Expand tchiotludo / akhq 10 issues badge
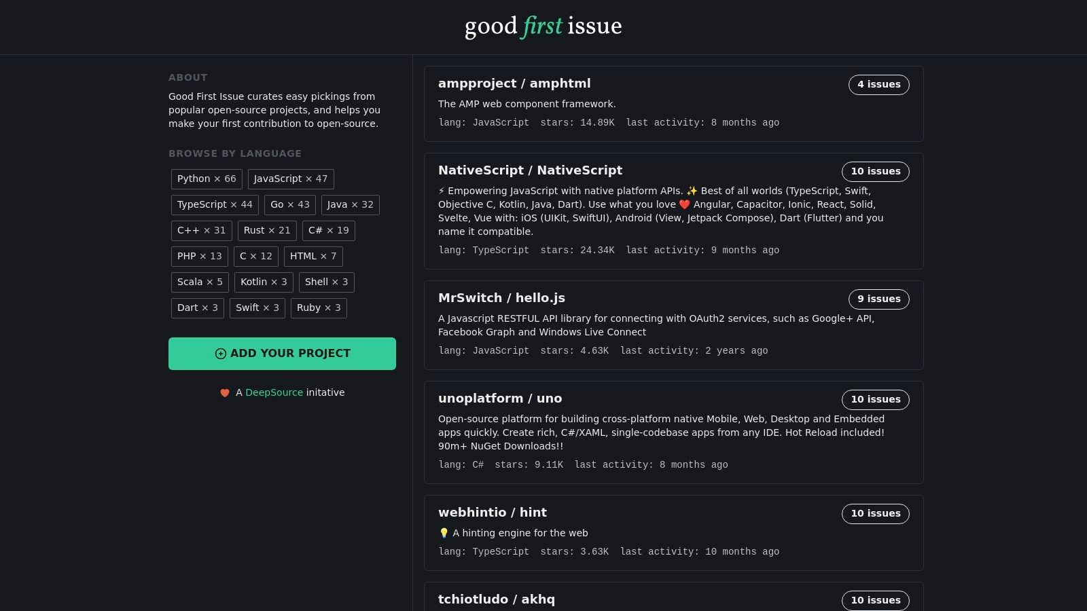This screenshot has width=1087, height=611. click(875, 600)
